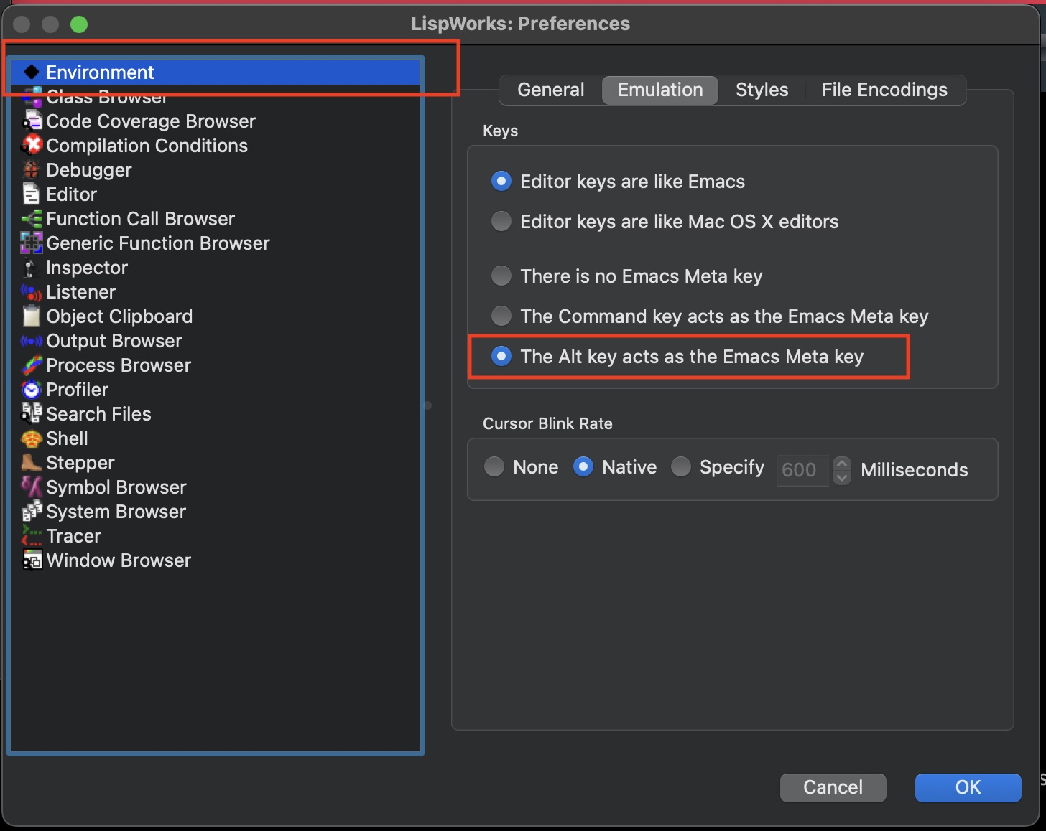
Task: Open System Browser preferences
Action: pos(216,511)
